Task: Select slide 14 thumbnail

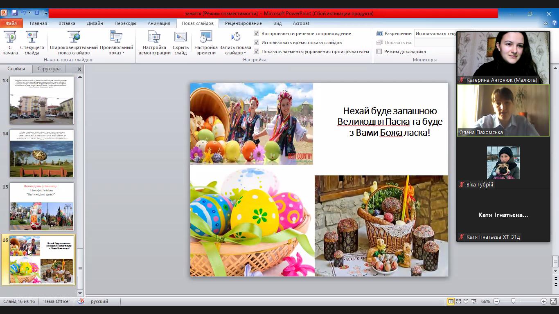Action: pos(42,153)
